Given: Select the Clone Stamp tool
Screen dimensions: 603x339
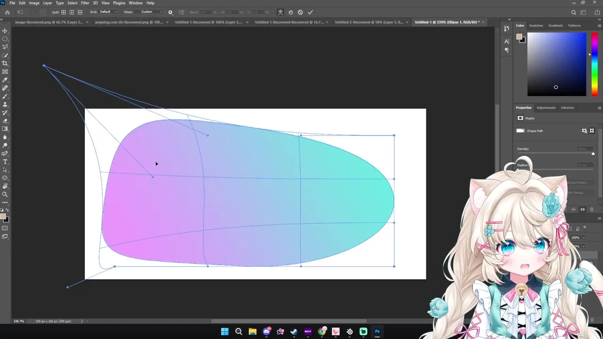Looking at the screenshot, I should tap(5, 105).
